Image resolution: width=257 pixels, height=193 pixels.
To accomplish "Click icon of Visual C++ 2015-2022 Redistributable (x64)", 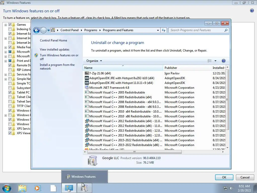I will point(87,140).
